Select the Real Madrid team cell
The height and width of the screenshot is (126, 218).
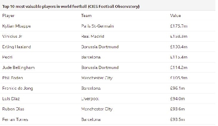[93, 36]
